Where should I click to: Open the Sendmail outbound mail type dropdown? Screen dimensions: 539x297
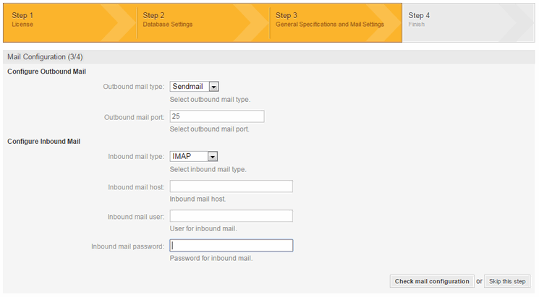coord(195,87)
